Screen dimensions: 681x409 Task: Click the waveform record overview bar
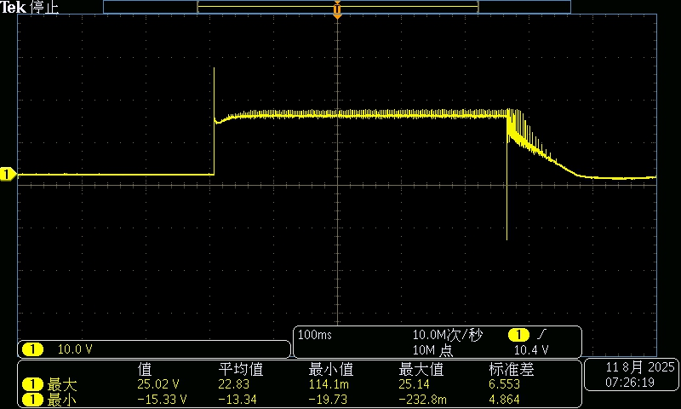337,6
